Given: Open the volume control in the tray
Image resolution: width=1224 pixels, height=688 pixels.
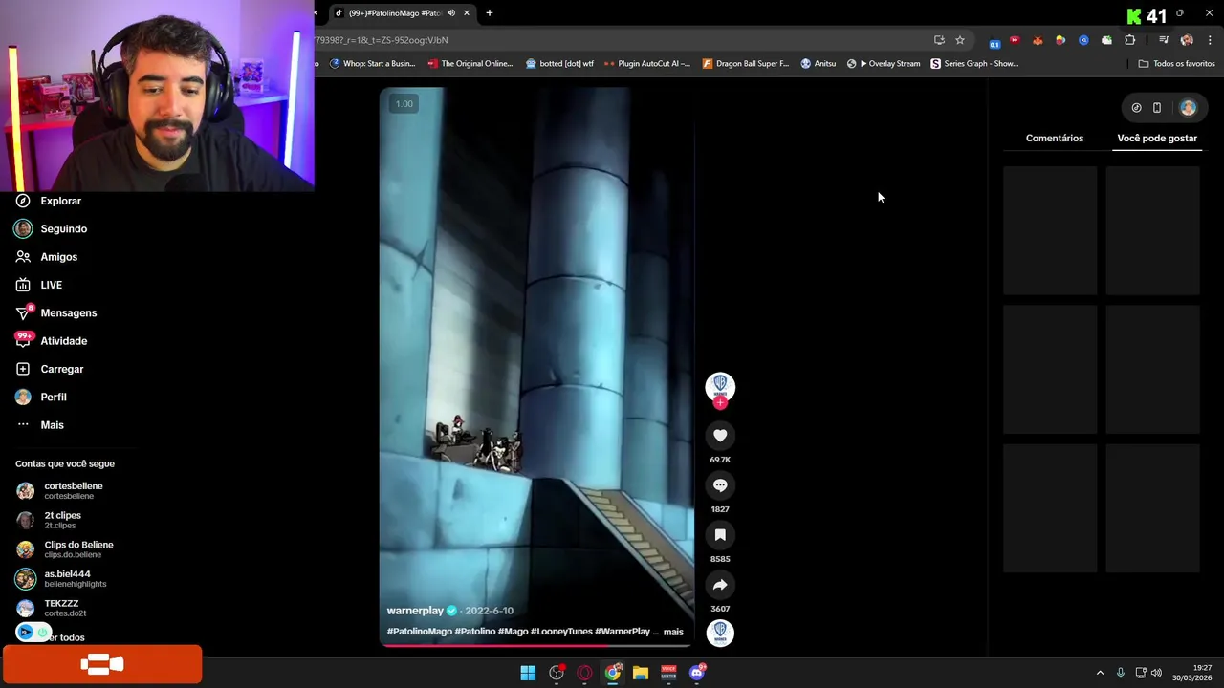Looking at the screenshot, I should [1156, 673].
